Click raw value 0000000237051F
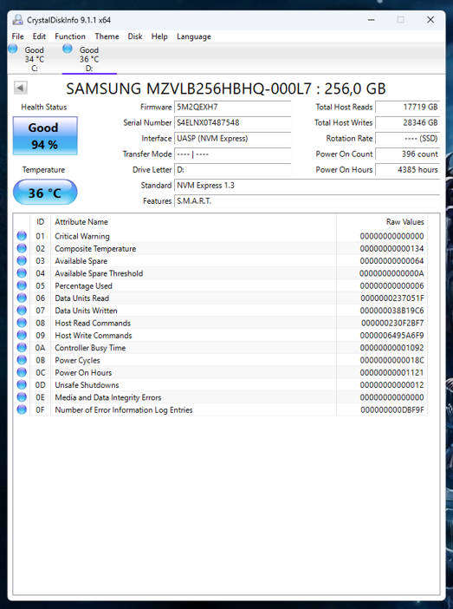Image resolution: width=453 pixels, height=609 pixels. coord(392,298)
